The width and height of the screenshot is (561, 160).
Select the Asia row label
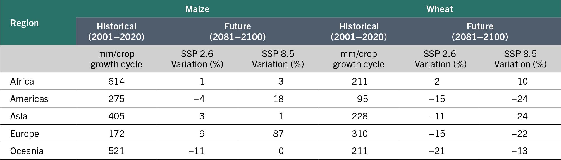point(19,116)
